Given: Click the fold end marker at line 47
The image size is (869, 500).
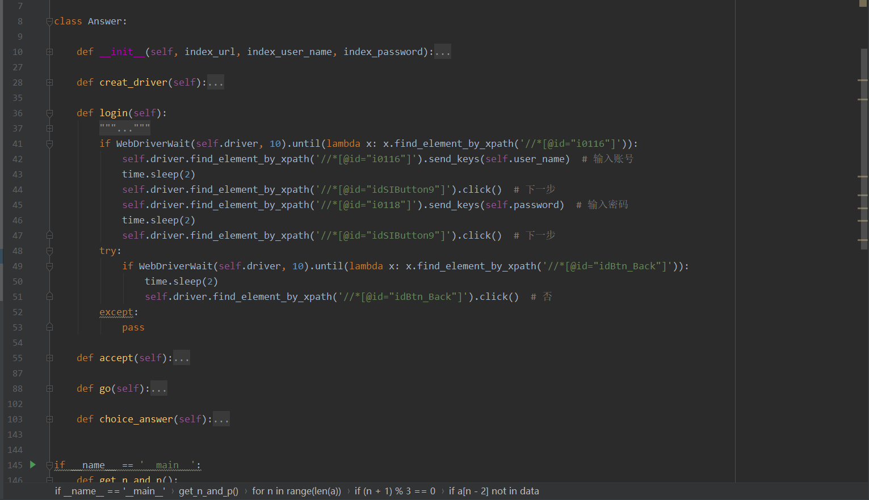Looking at the screenshot, I should [49, 235].
